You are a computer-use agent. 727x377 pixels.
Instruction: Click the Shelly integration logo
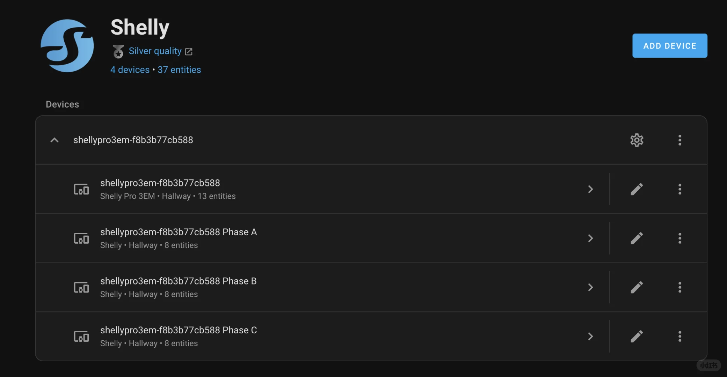[x=67, y=46]
